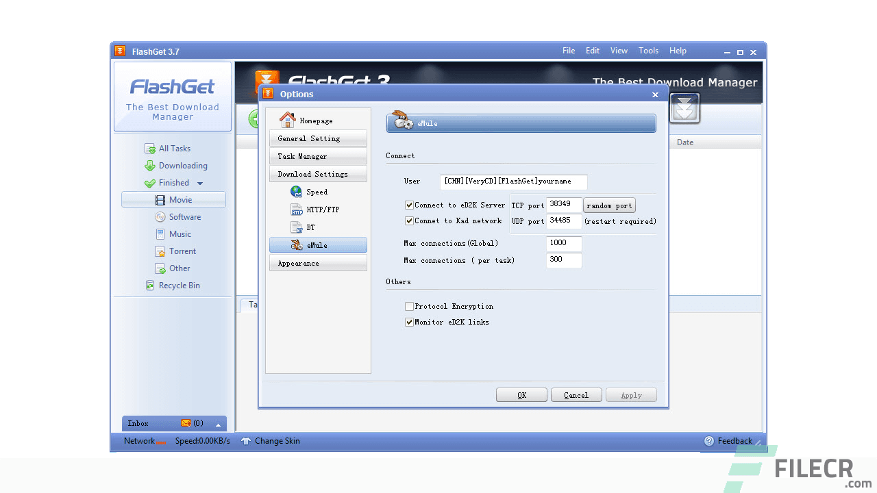Click the download arrow button in main toolbar
Image resolution: width=877 pixels, height=493 pixels.
pos(685,108)
